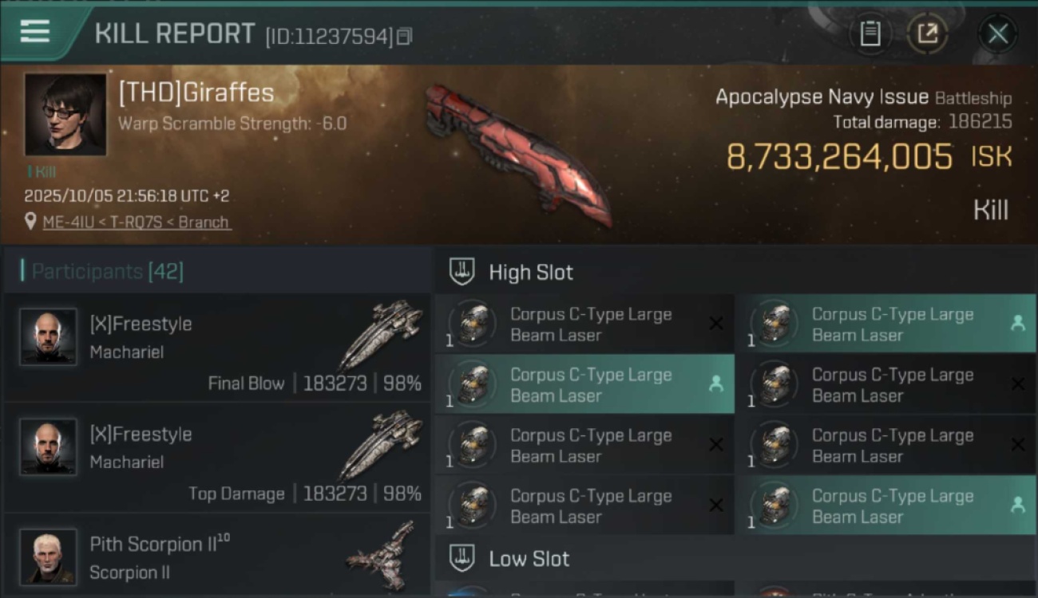Click person icon on second-row left laser
The width and height of the screenshot is (1038, 598).
[715, 384]
